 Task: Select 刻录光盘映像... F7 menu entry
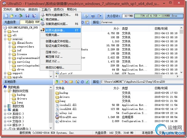[x=60, y=30]
